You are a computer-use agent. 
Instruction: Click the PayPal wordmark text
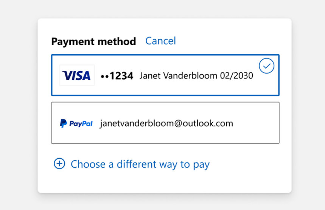pyautogui.click(x=81, y=123)
